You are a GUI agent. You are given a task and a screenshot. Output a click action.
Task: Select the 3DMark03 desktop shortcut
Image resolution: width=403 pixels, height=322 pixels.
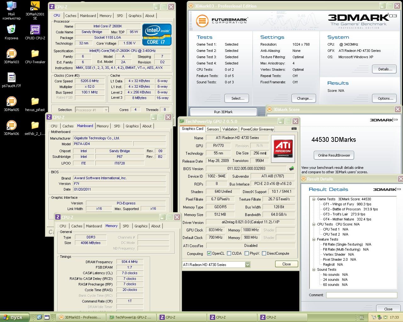(11, 56)
